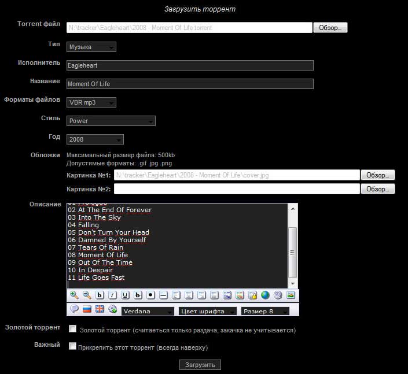Insert an email with the @ icon
This screenshot has width=408, height=374.
pos(278,295)
